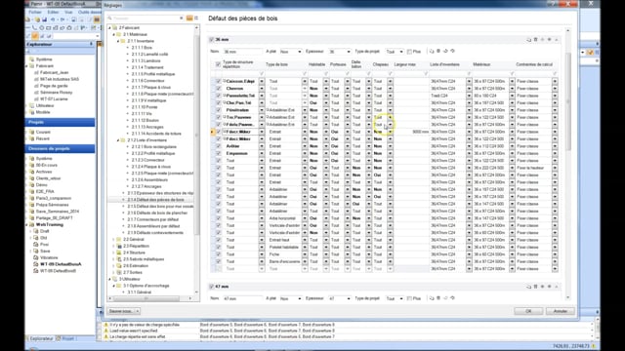Uncheck the Chevron row checkbox

point(218,89)
